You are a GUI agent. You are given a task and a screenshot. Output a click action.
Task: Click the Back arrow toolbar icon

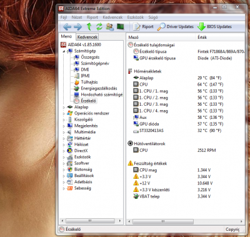pos(67,27)
